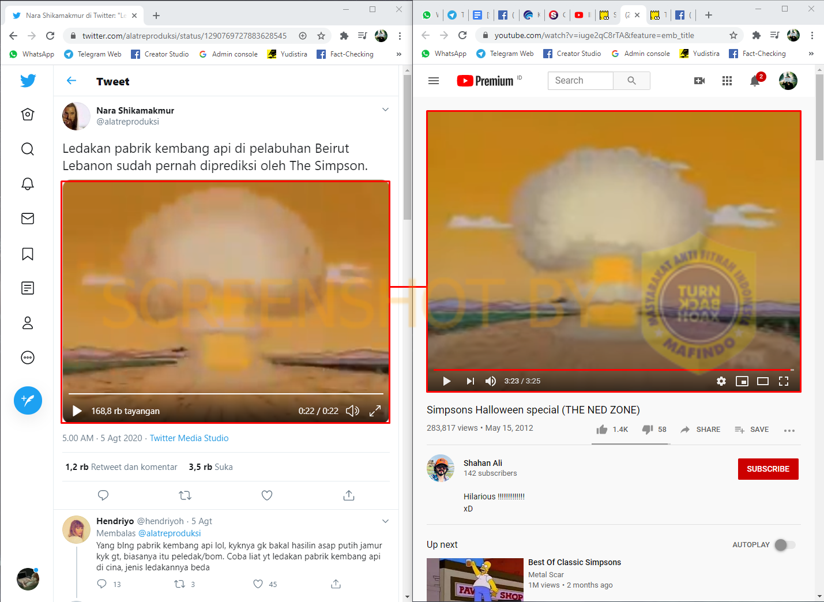Bookmark the Twitter page with star icon
The width and height of the screenshot is (824, 602).
(321, 36)
